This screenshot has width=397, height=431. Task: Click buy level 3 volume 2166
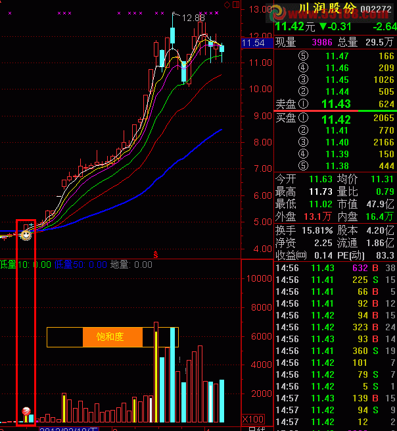pyautogui.click(x=384, y=142)
